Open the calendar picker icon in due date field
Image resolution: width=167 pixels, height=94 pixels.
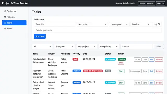(x=159, y=24)
